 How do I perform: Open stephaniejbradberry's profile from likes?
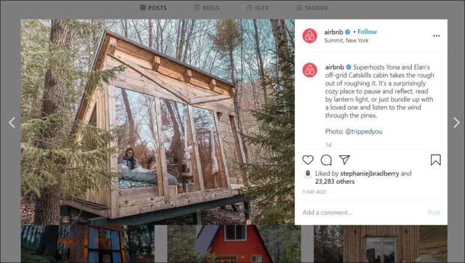click(365, 173)
